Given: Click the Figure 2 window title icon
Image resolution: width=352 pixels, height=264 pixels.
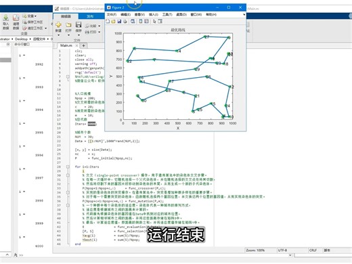Looking at the screenshot, I should 109,7.
